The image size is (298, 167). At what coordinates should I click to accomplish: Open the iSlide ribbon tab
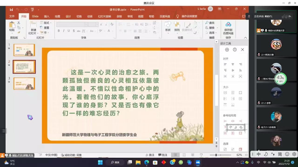click(x=35, y=16)
